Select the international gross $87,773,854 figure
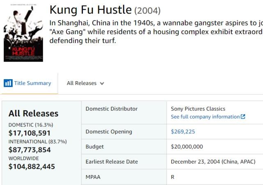The height and width of the screenshot is (185, 263). click(30, 150)
